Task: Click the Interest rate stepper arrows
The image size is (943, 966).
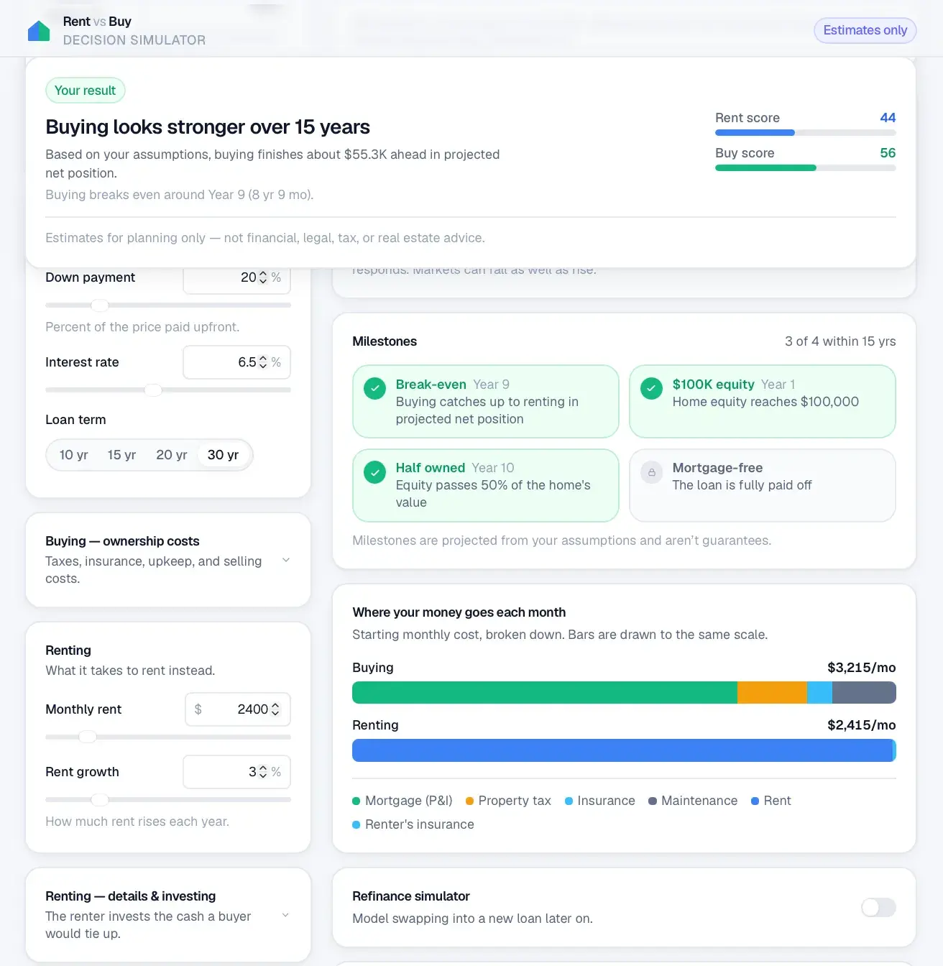Action: point(263,362)
